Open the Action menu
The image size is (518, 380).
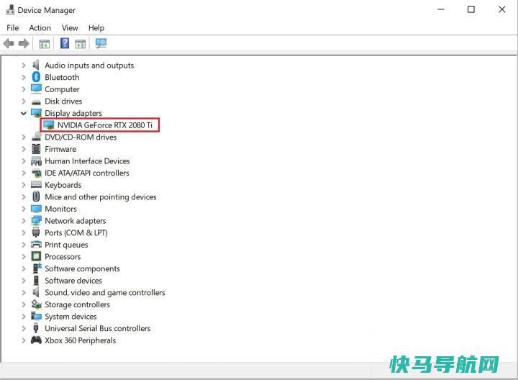click(40, 28)
